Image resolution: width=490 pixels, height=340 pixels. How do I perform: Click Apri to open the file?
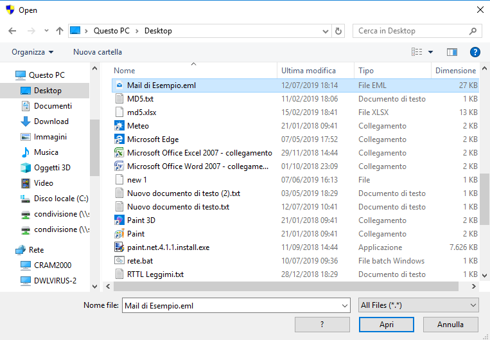pos(387,325)
